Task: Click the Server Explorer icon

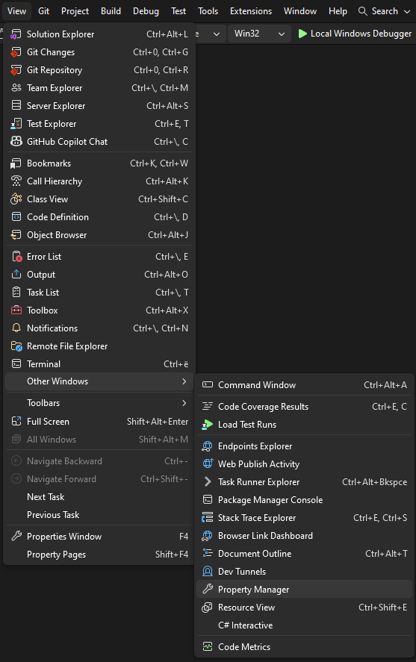Action: pyautogui.click(x=16, y=105)
